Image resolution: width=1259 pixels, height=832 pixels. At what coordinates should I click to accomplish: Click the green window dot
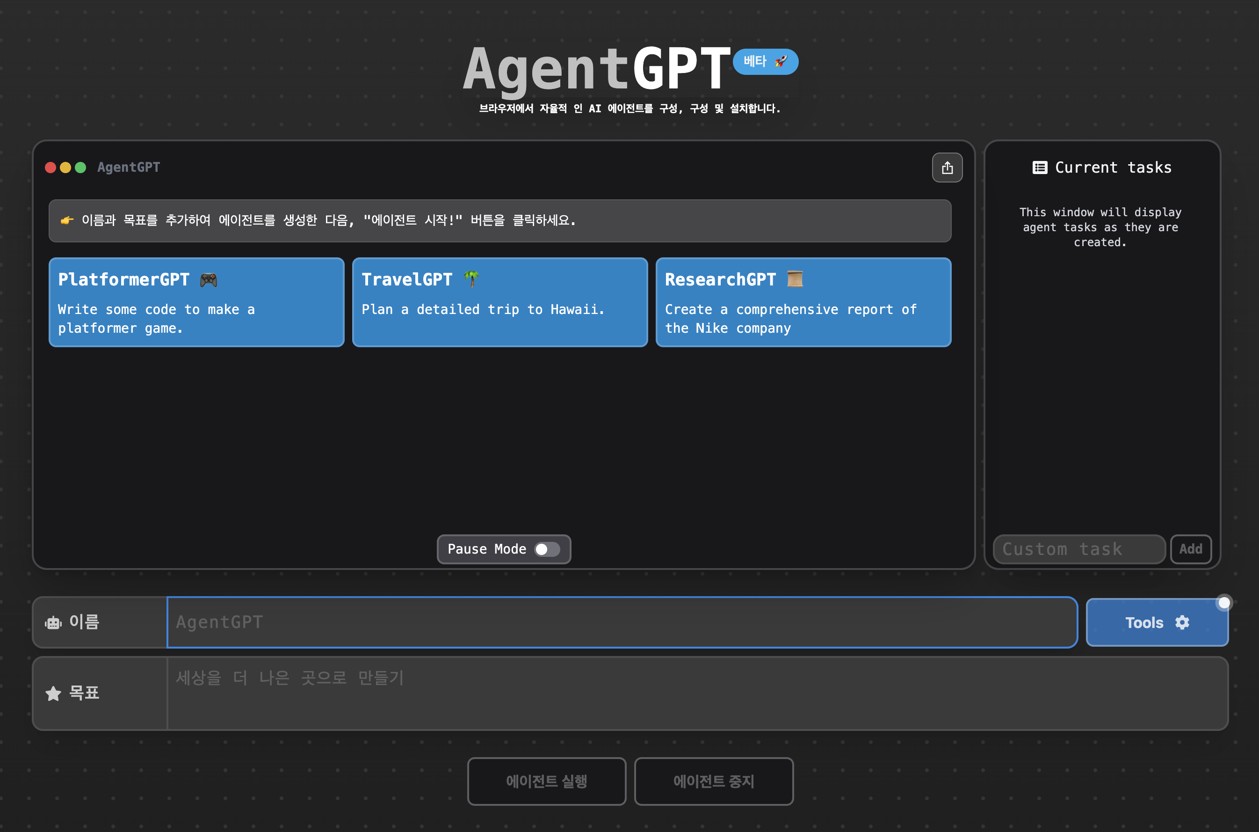pyautogui.click(x=80, y=168)
